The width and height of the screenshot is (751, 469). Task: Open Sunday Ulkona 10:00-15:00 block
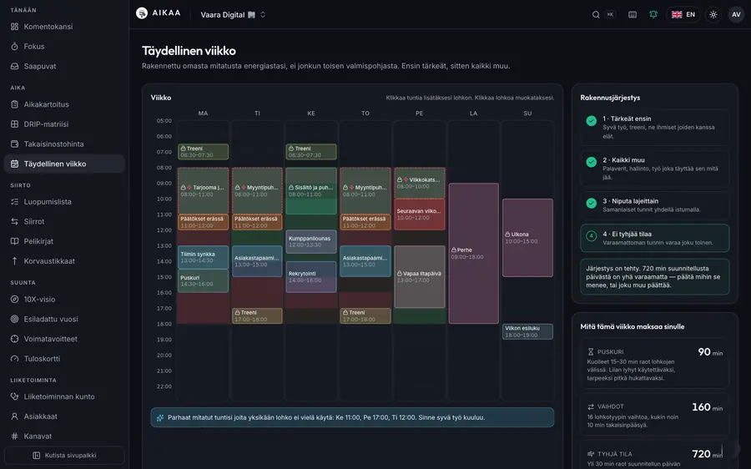(528, 238)
